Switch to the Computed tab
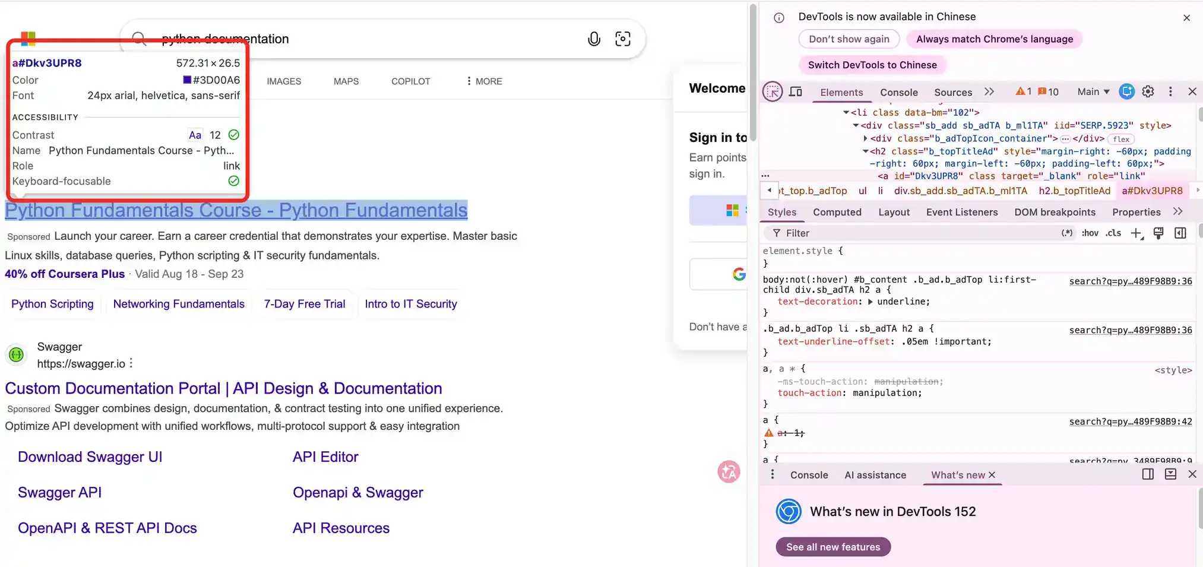The height and width of the screenshot is (567, 1203). (837, 212)
